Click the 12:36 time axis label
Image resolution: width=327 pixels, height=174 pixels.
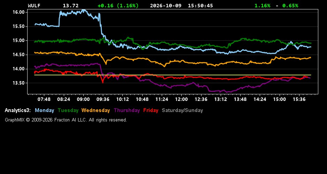click(201, 100)
